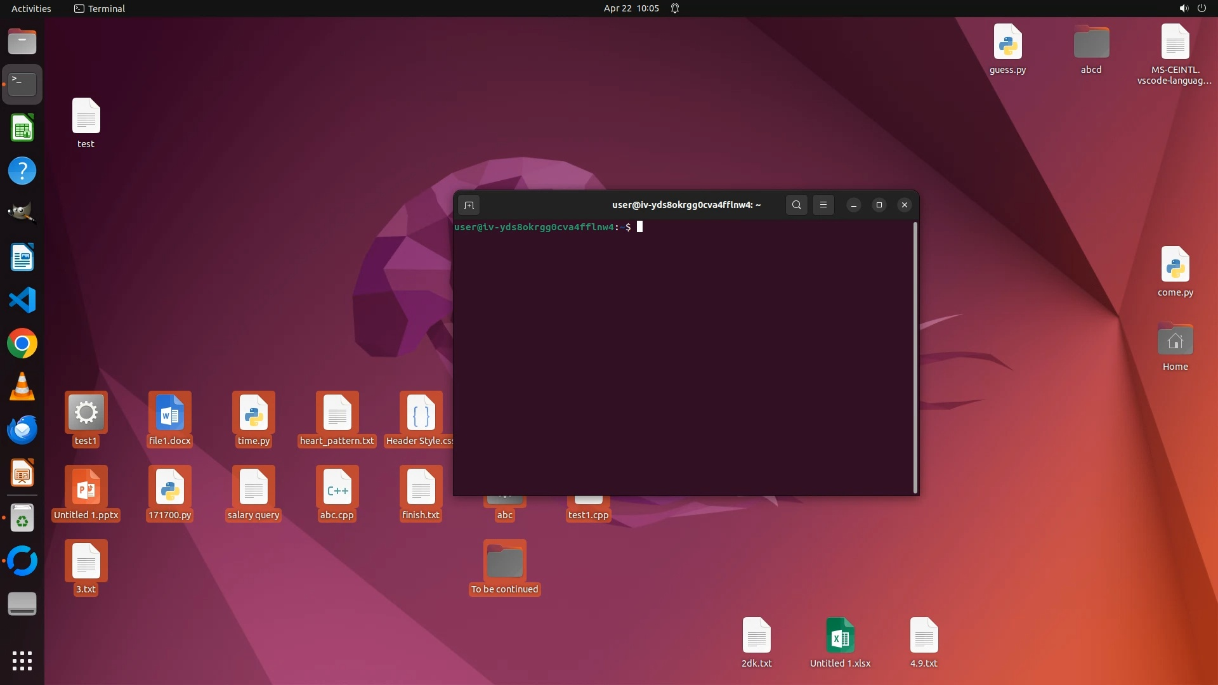
Task: Click the notification bell in top bar
Action: pyautogui.click(x=675, y=8)
